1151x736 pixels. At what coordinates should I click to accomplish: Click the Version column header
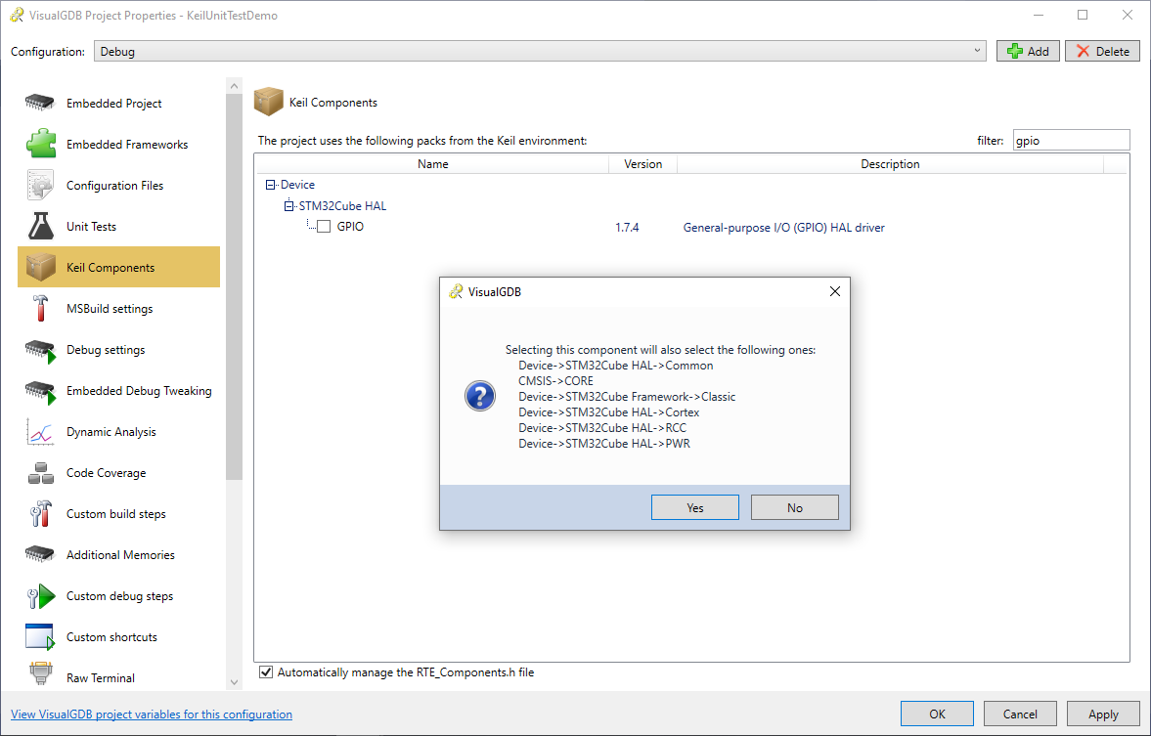coord(643,163)
